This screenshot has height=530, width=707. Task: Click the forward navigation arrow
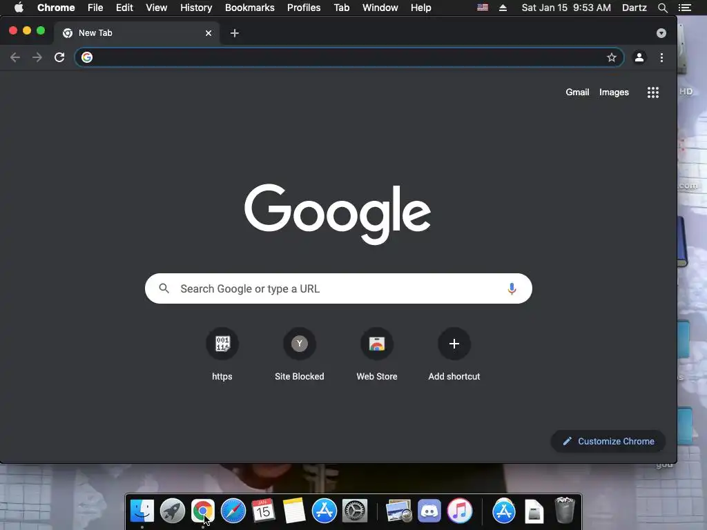pyautogui.click(x=37, y=57)
